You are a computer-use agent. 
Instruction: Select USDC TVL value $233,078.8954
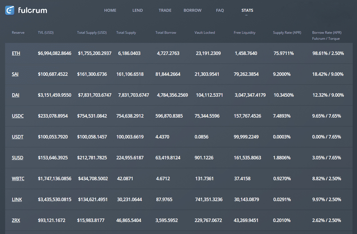coord(53,116)
